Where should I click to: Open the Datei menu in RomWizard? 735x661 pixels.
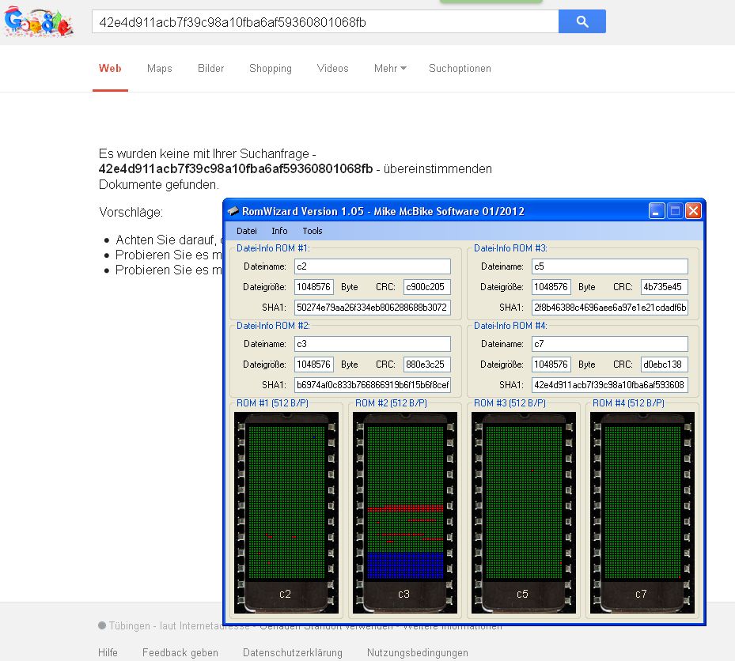pos(247,231)
